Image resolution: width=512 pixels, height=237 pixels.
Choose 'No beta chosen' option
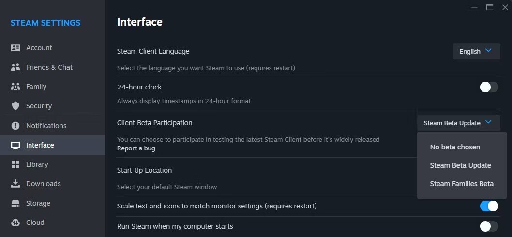(455, 147)
